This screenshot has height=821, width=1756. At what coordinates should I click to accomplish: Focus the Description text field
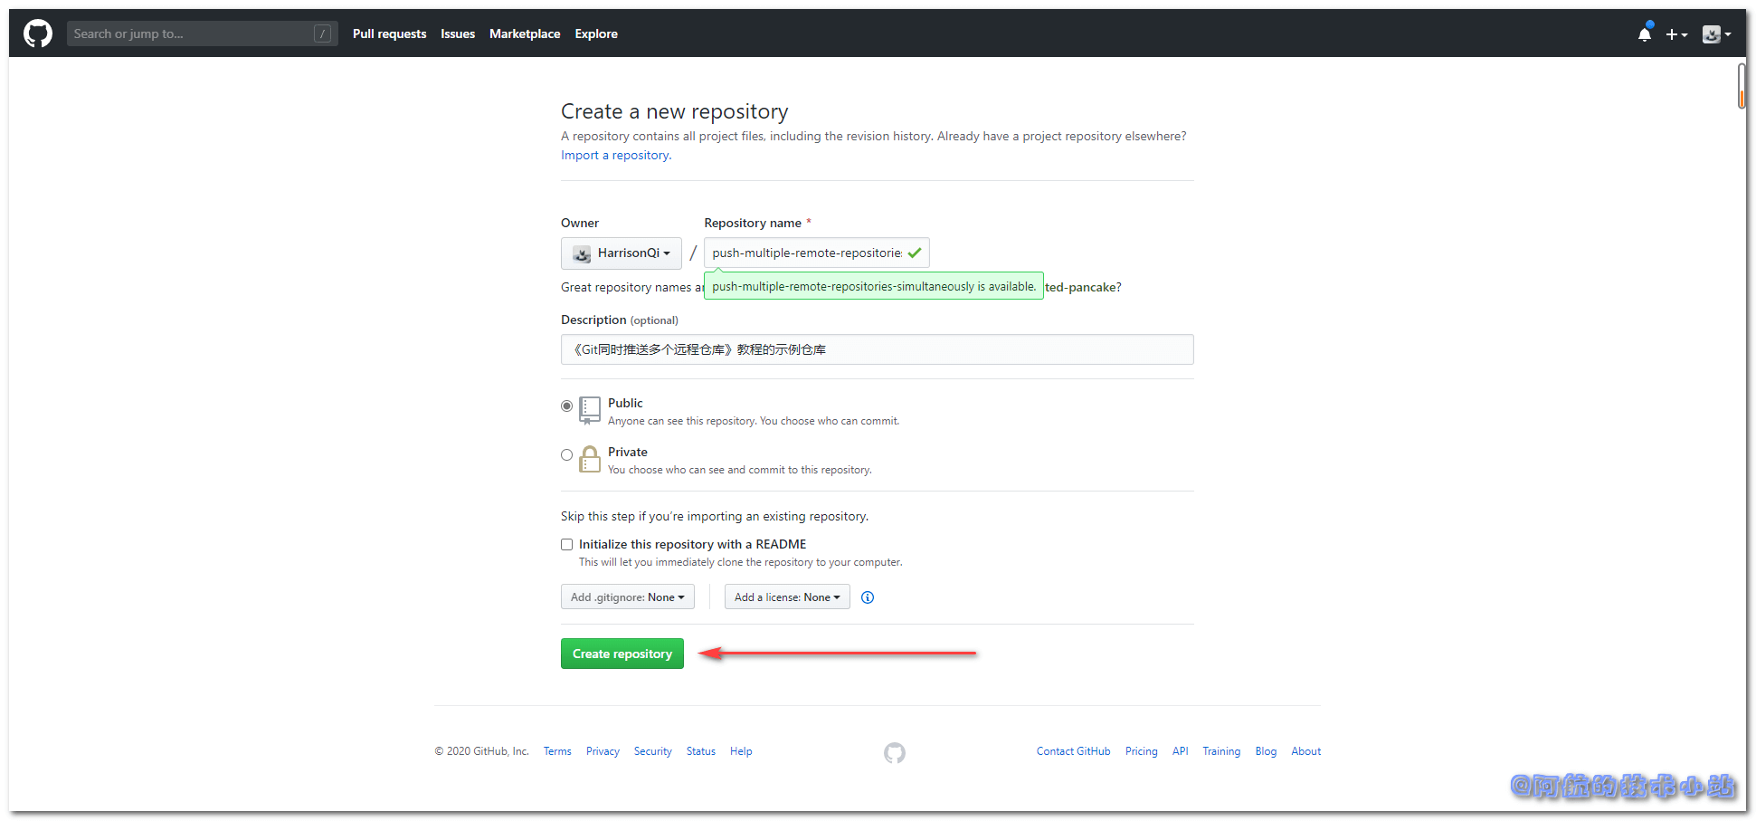tap(877, 349)
